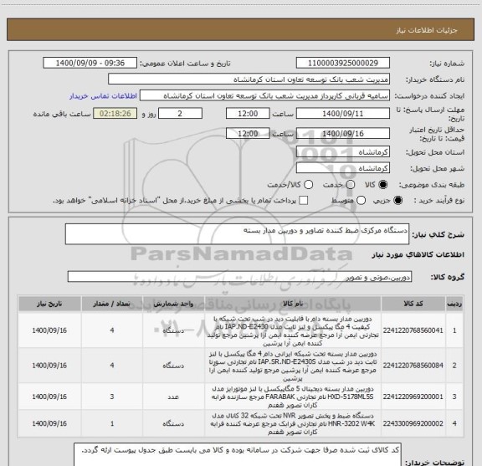Tick the Islamic treasury bonds payment checkbox

pyautogui.click(x=304, y=201)
